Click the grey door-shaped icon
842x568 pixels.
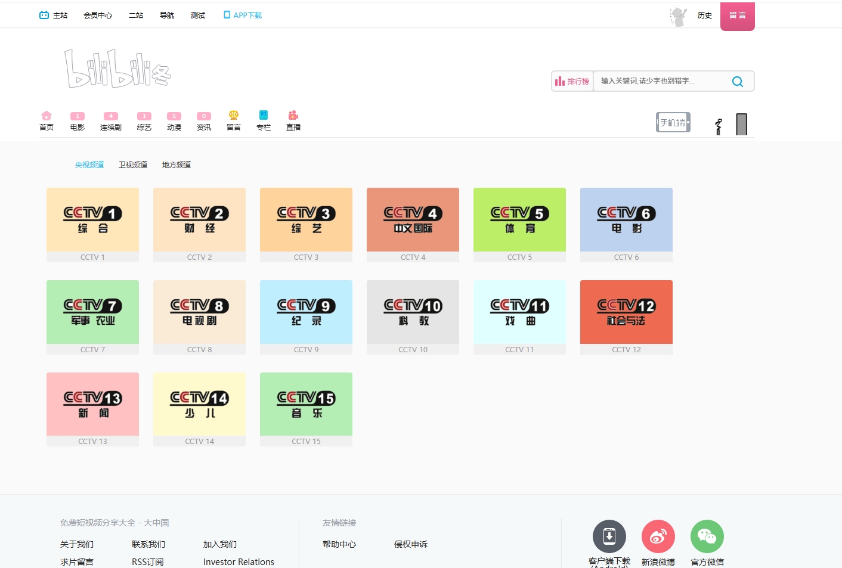coord(742,124)
